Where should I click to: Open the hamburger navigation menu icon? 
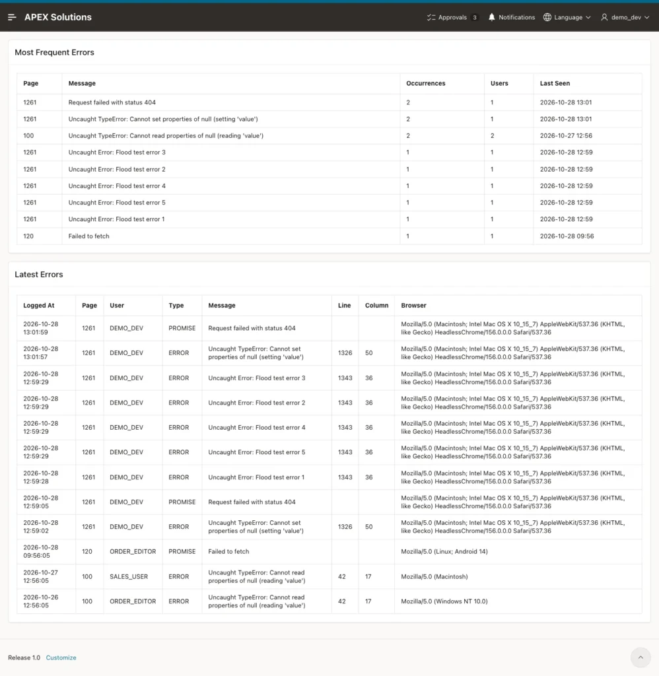pyautogui.click(x=12, y=17)
